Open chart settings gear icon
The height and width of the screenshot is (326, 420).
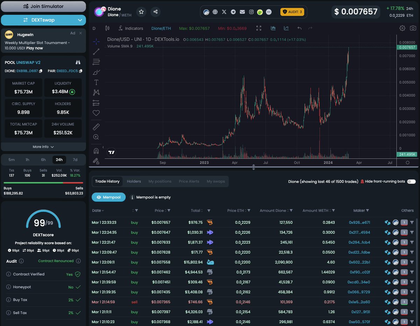coord(402,28)
